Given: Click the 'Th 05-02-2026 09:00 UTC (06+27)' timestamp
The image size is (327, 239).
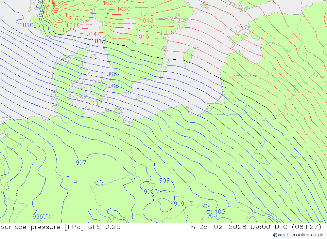Looking at the screenshot, I should click(x=254, y=227).
